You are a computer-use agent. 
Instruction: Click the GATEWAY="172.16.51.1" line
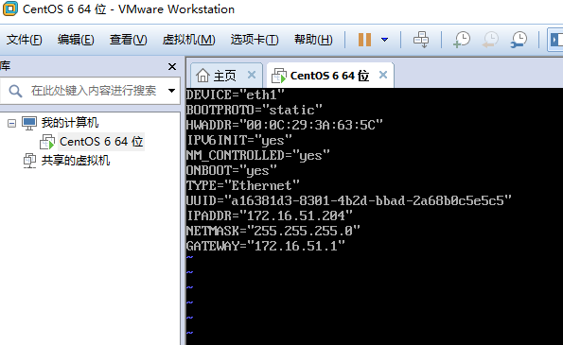click(x=265, y=246)
